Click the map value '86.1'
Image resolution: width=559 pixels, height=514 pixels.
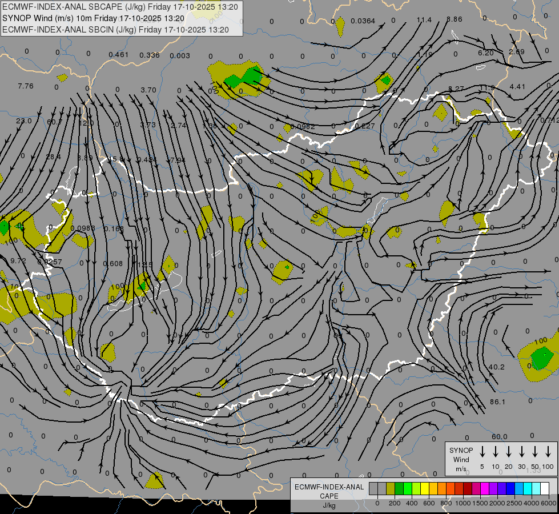(x=497, y=402)
